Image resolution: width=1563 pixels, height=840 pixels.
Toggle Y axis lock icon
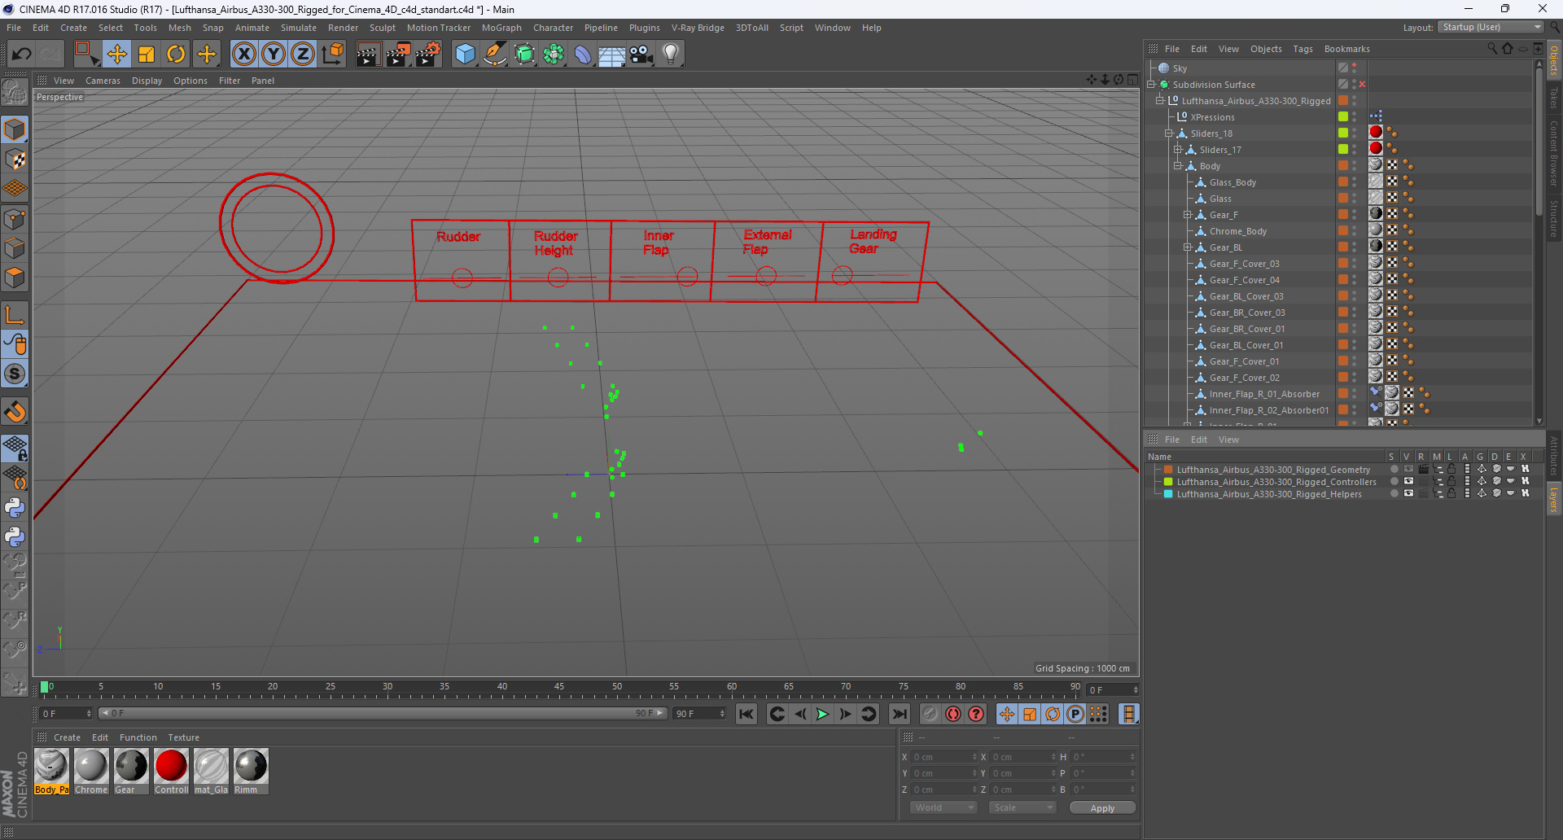coord(274,55)
